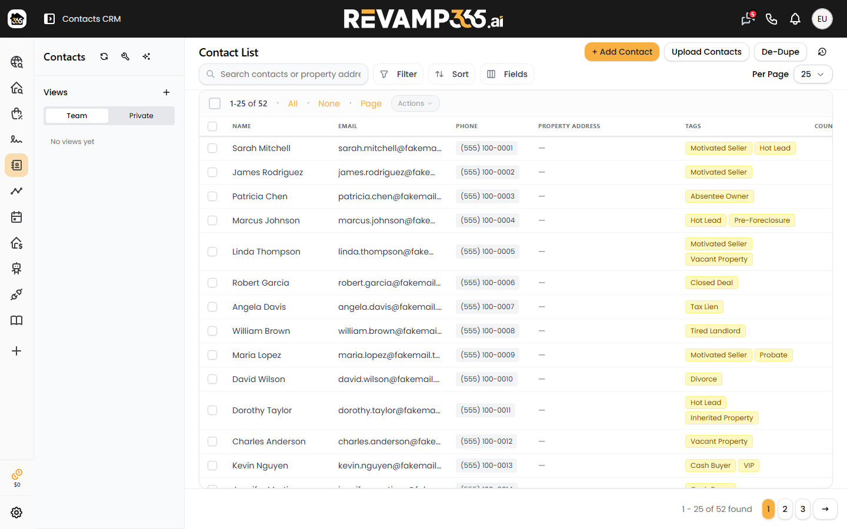The width and height of the screenshot is (847, 529).
Task: Open the Fields column chooser
Action: click(x=507, y=74)
